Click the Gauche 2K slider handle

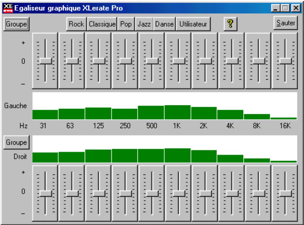point(206,61)
